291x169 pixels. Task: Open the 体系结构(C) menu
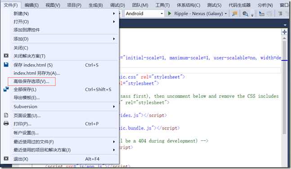click(188, 5)
